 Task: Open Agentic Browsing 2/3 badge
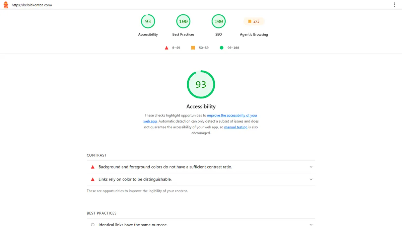254,21
